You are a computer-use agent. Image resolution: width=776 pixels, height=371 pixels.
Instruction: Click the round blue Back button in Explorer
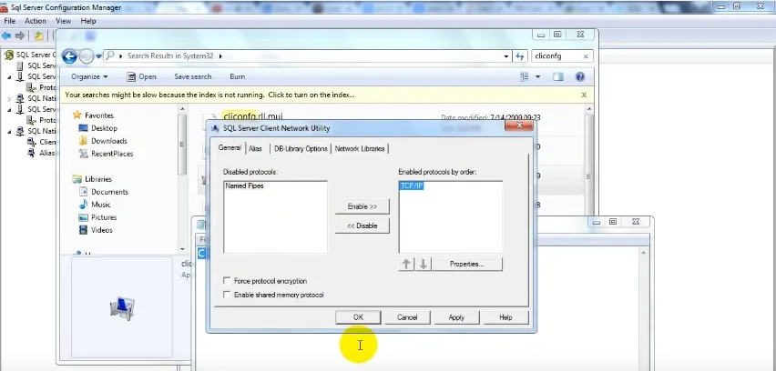point(69,56)
